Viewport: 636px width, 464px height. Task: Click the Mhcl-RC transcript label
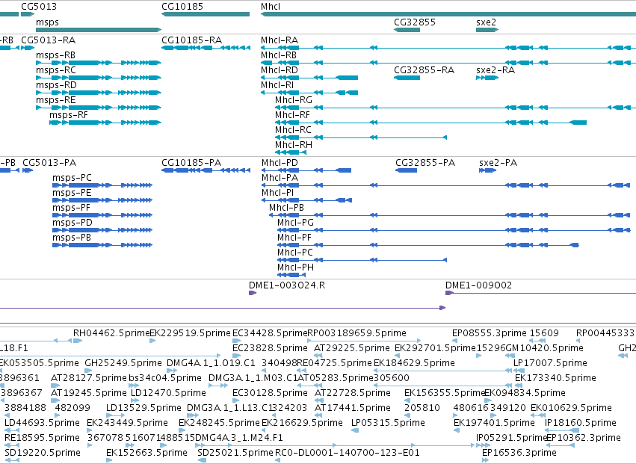[x=293, y=130]
